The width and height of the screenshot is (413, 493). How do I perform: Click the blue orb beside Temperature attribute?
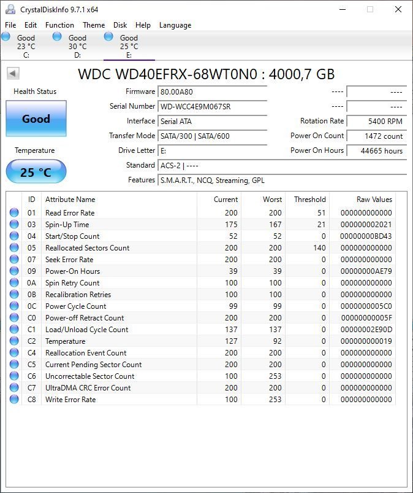14,341
